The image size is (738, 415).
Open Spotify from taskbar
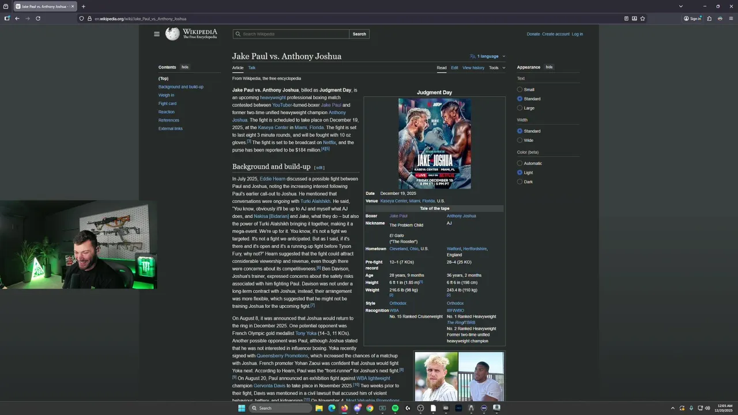click(395, 408)
